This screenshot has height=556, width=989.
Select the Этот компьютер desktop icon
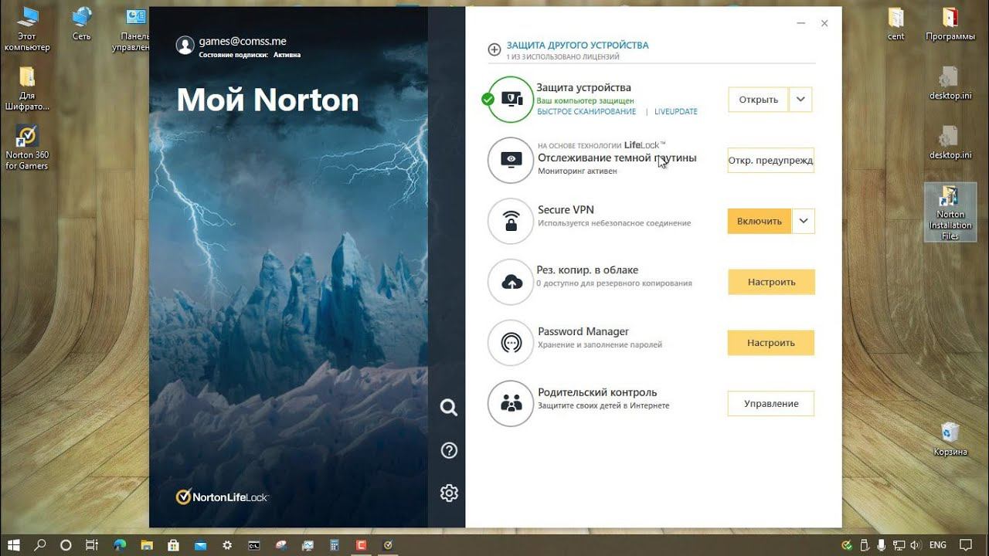point(27,29)
